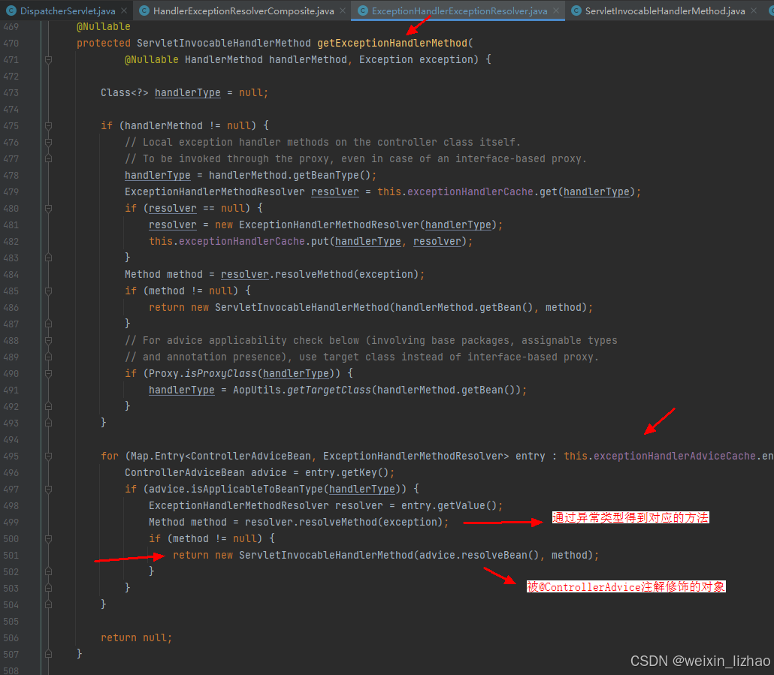The width and height of the screenshot is (774, 675).
Task: Click the ExceptionHandlerMethodResolver constructor on line 481
Action: point(329,224)
